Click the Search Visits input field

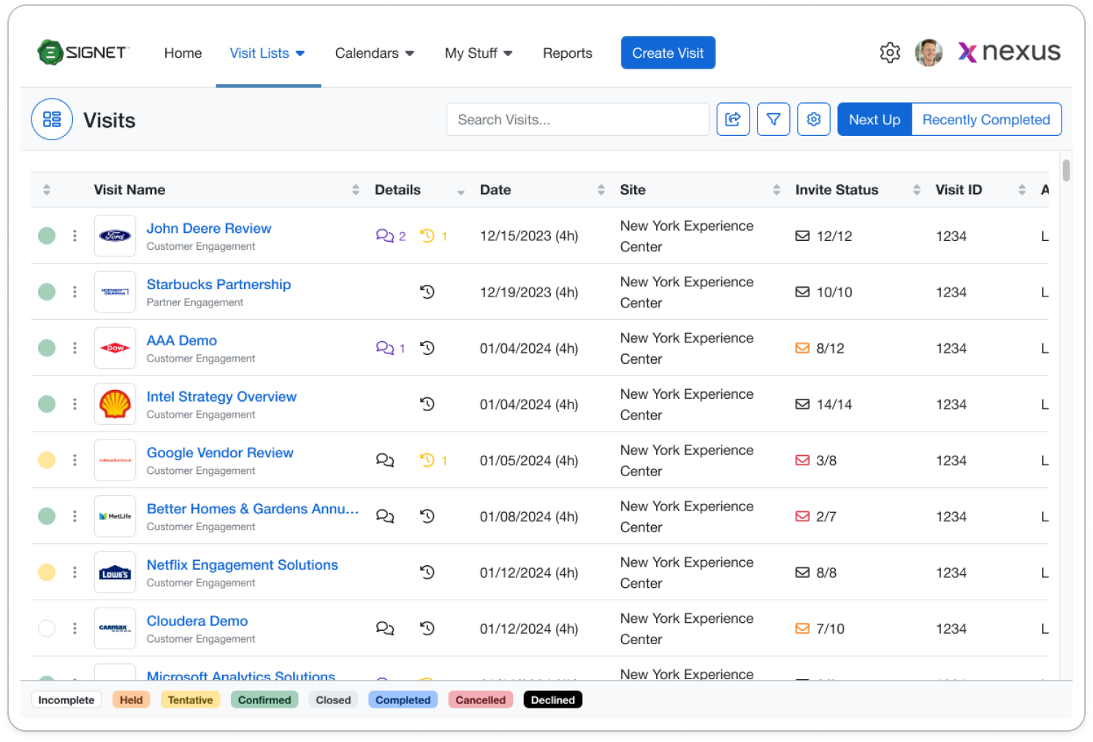click(578, 119)
